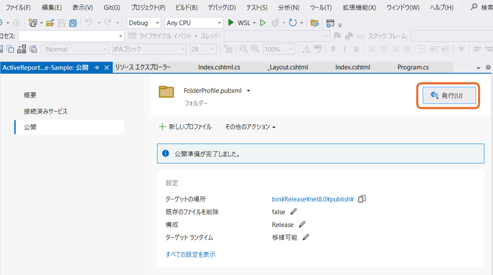Click the redo arrow icon
Image resolution: width=493 pixels, height=275 pixels.
[x=108, y=23]
